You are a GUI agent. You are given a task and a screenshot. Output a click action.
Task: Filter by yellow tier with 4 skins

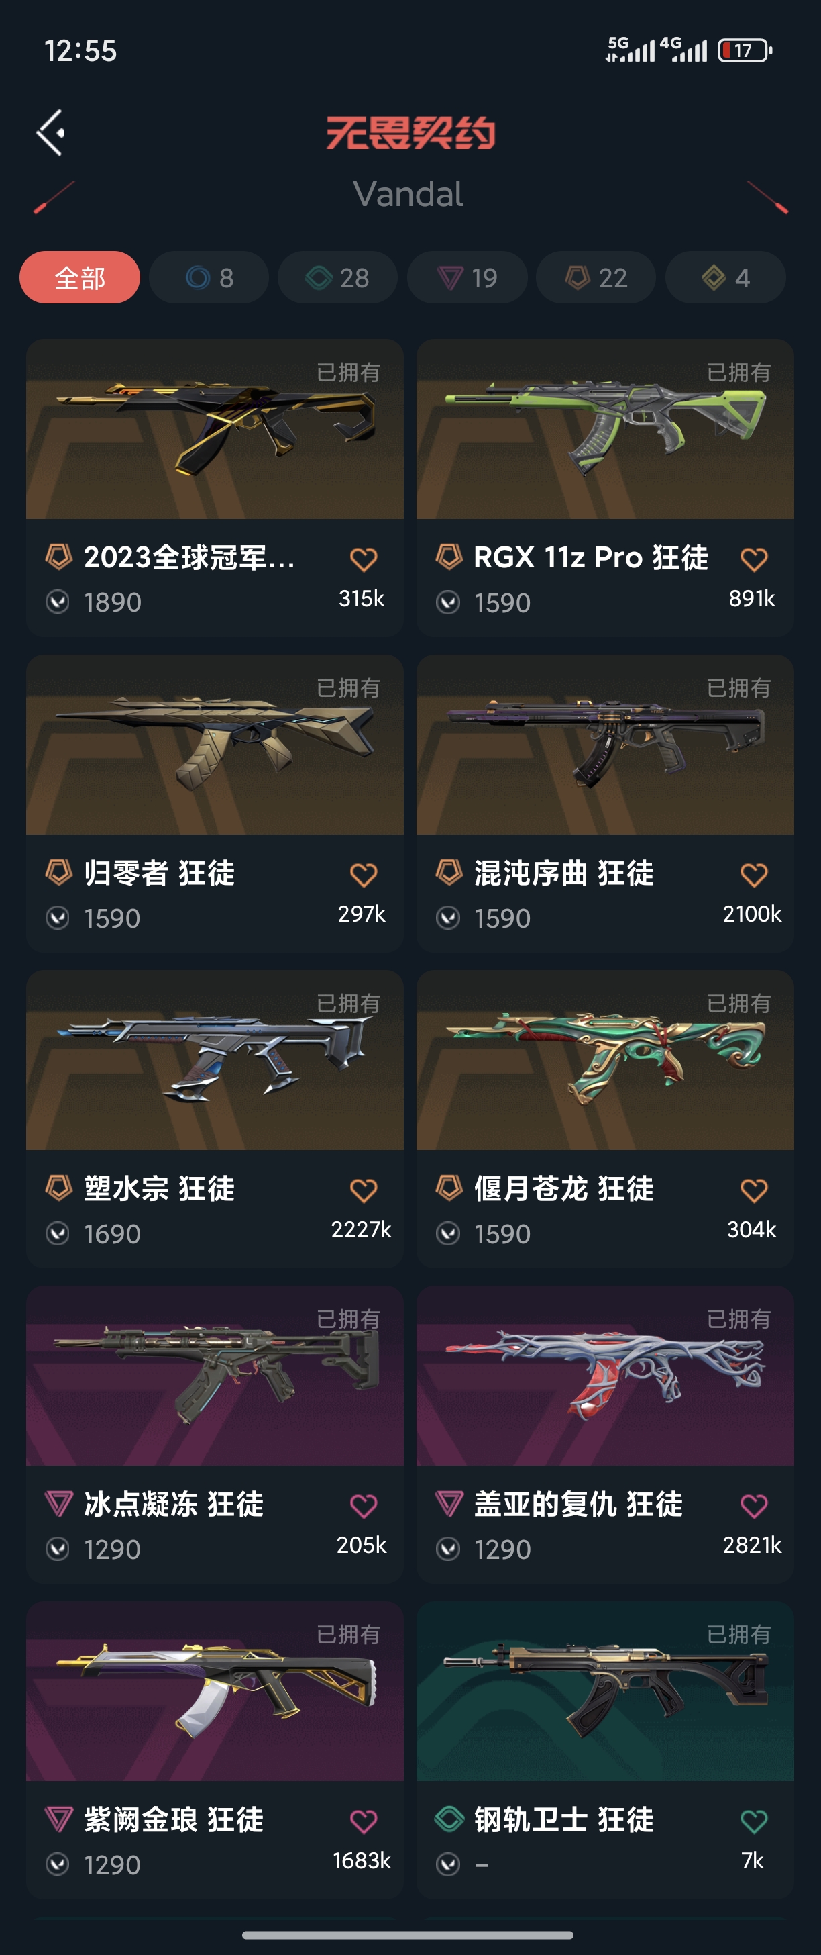tap(726, 278)
